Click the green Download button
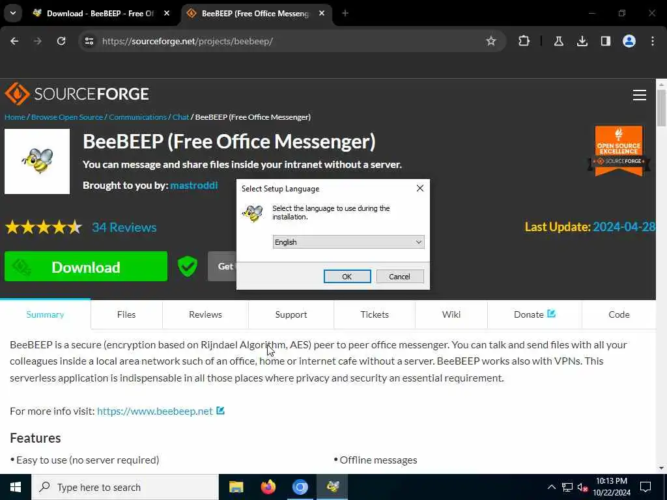This screenshot has width=667, height=500. (86, 266)
